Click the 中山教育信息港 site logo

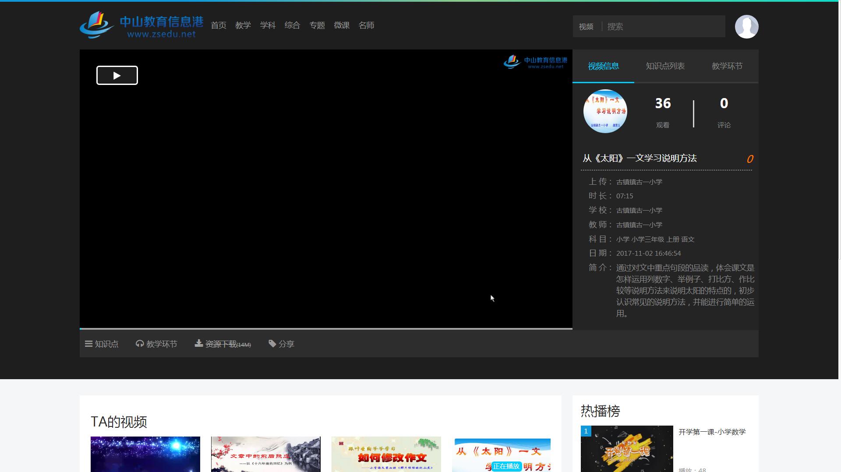tap(141, 26)
